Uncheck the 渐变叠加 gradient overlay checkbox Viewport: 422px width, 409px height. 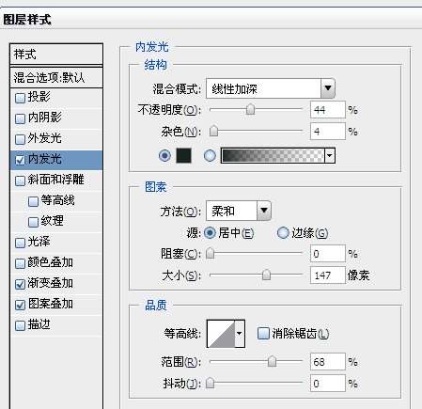click(x=20, y=284)
